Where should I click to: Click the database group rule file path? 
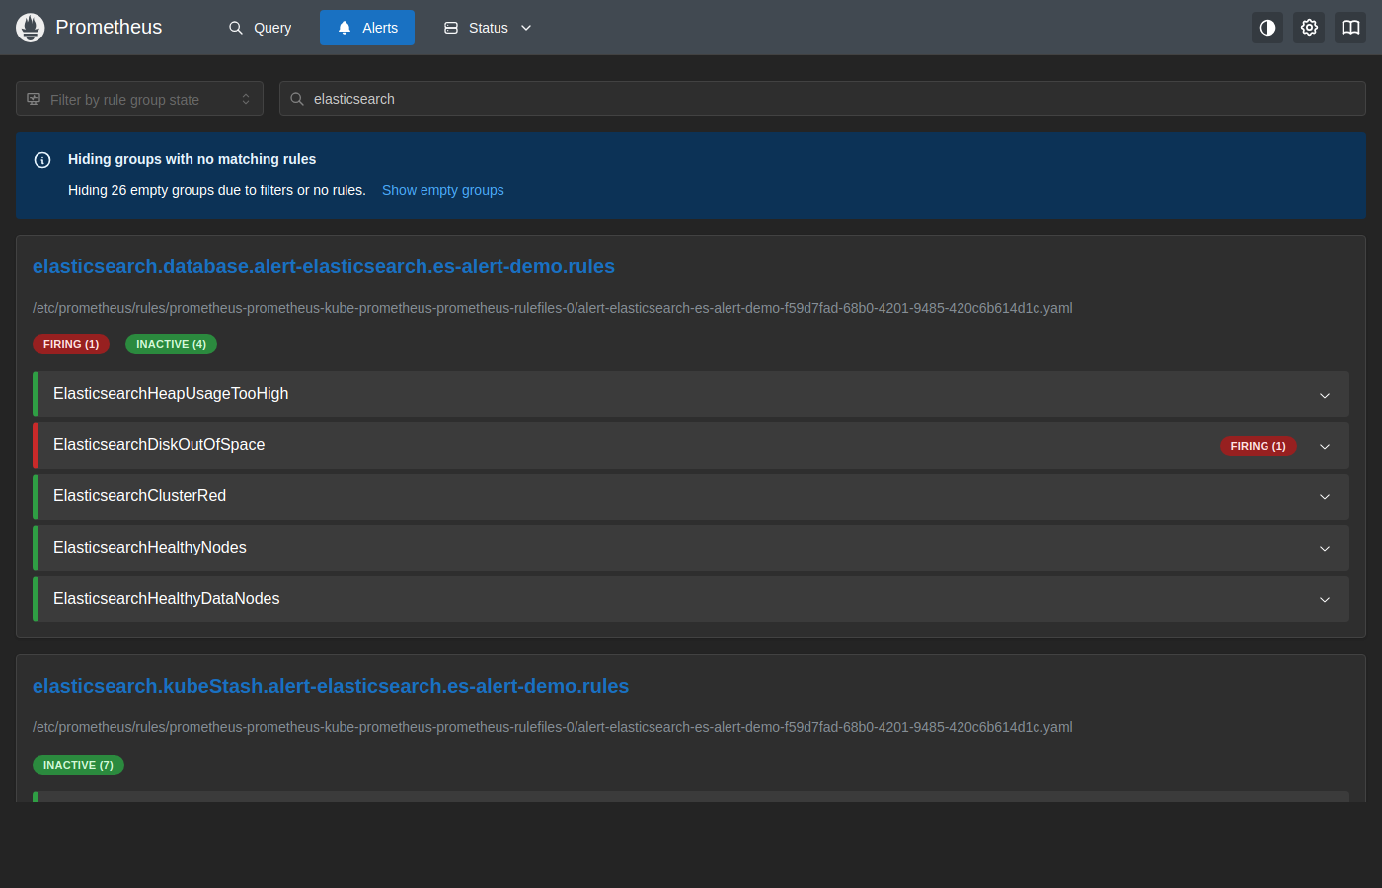pos(553,308)
